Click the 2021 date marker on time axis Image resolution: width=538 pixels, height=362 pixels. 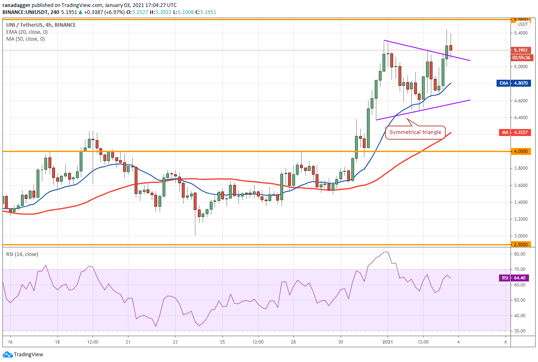[x=388, y=342]
